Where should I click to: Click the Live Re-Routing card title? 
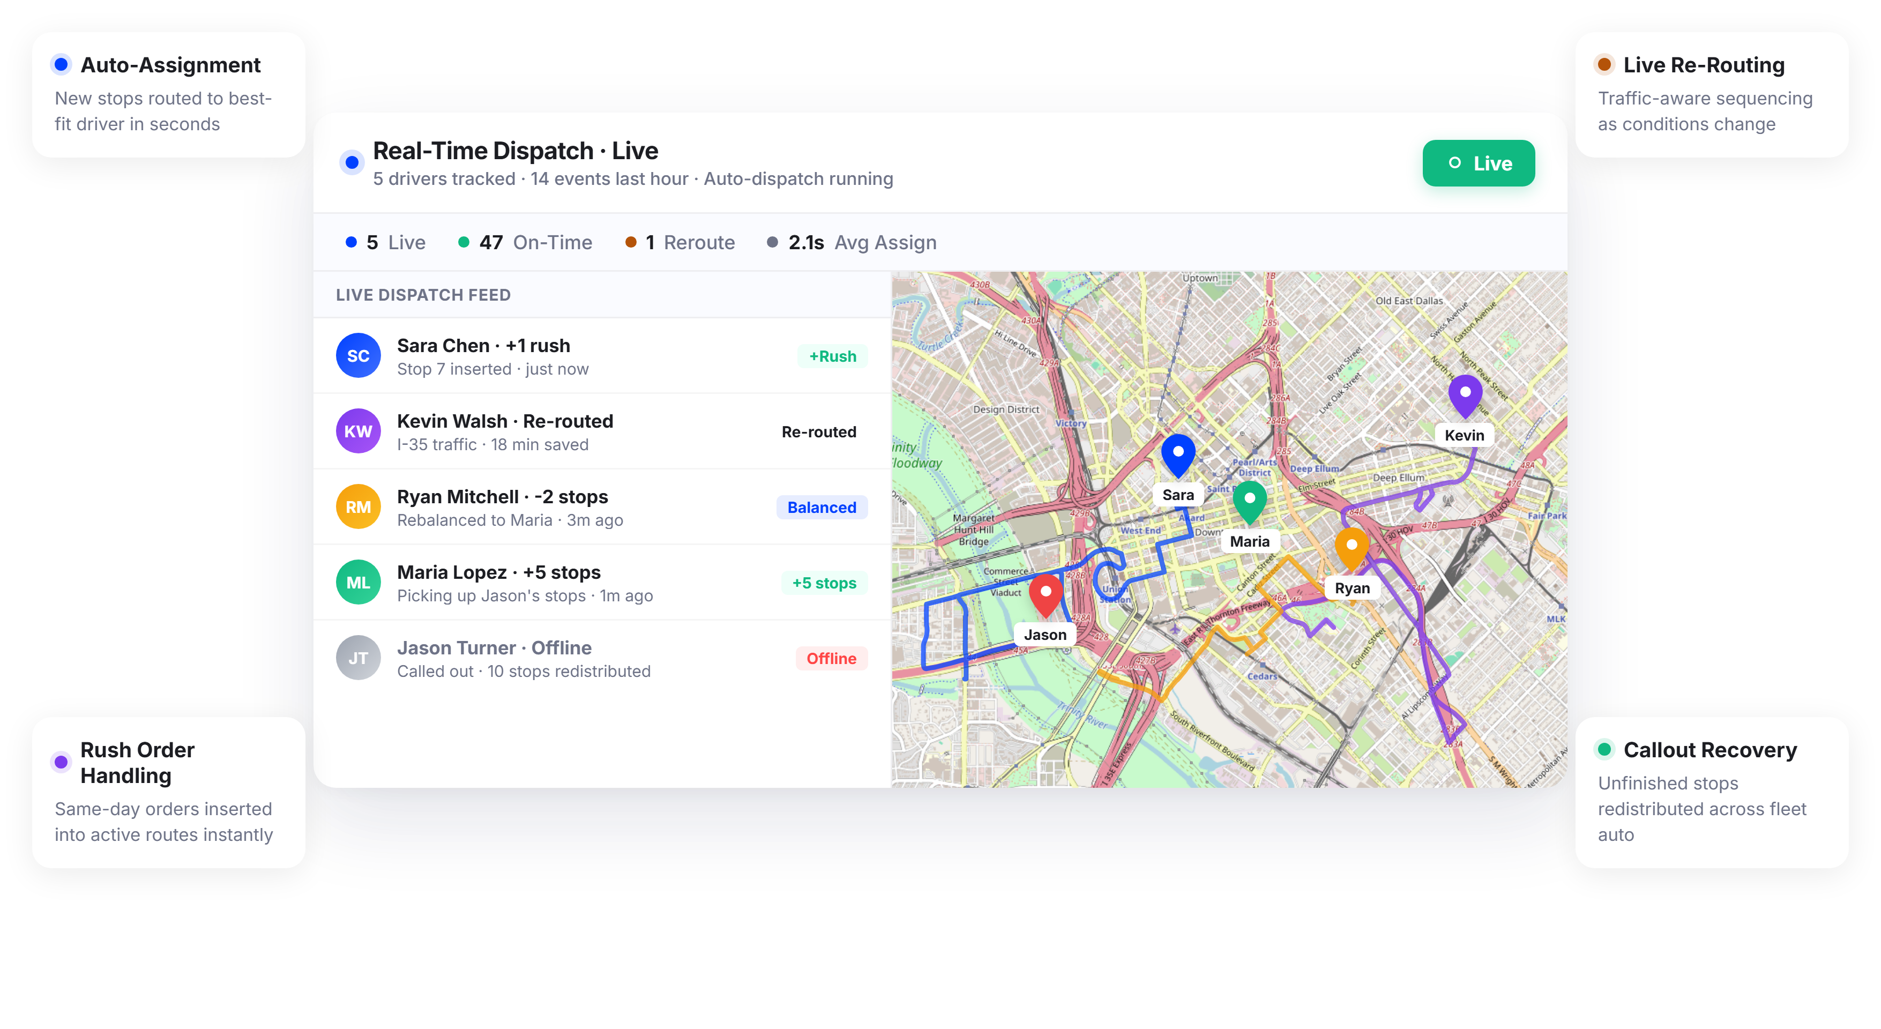(x=1704, y=65)
